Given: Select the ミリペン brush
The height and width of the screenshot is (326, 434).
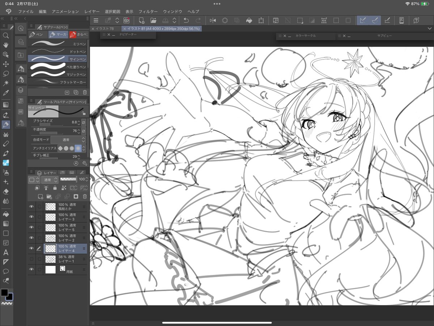Looking at the screenshot, I should [x=57, y=43].
